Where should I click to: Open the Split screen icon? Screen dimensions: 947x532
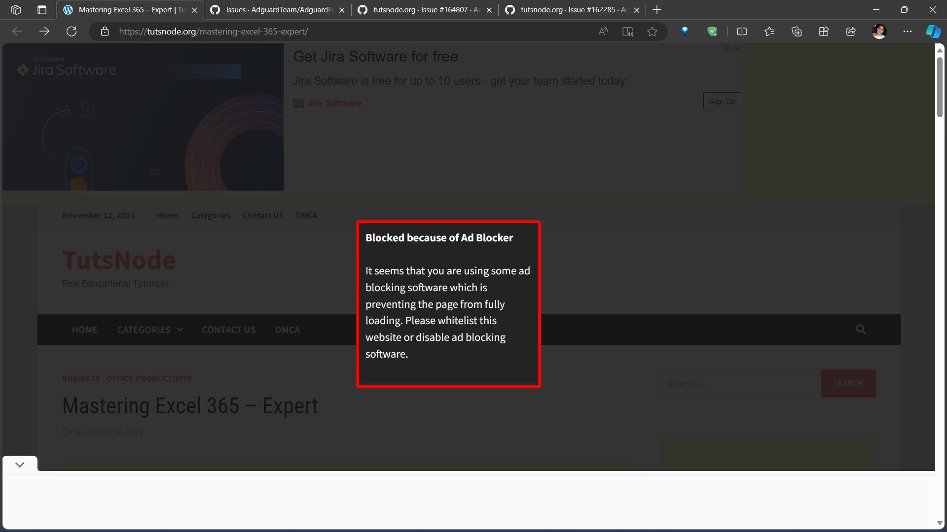pos(742,32)
